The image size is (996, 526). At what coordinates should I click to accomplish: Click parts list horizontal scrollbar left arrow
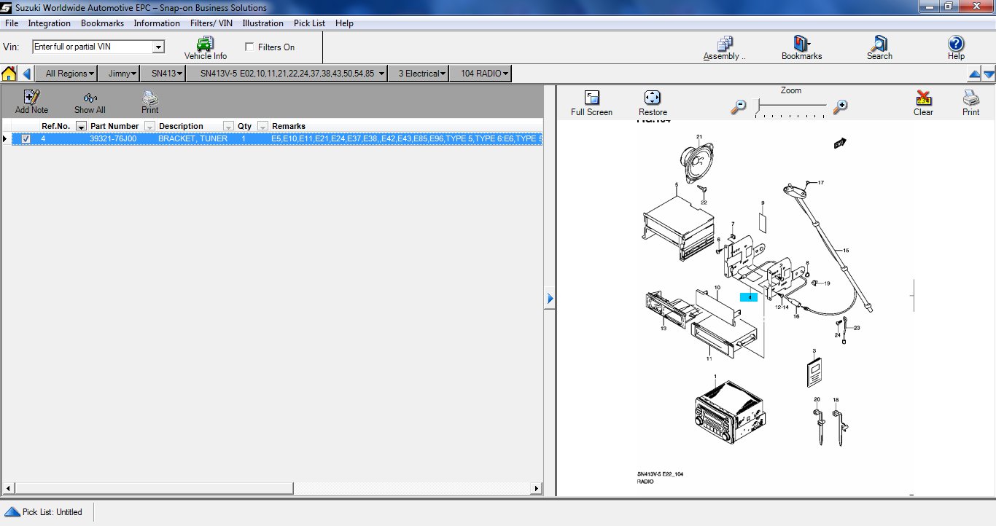(x=8, y=489)
